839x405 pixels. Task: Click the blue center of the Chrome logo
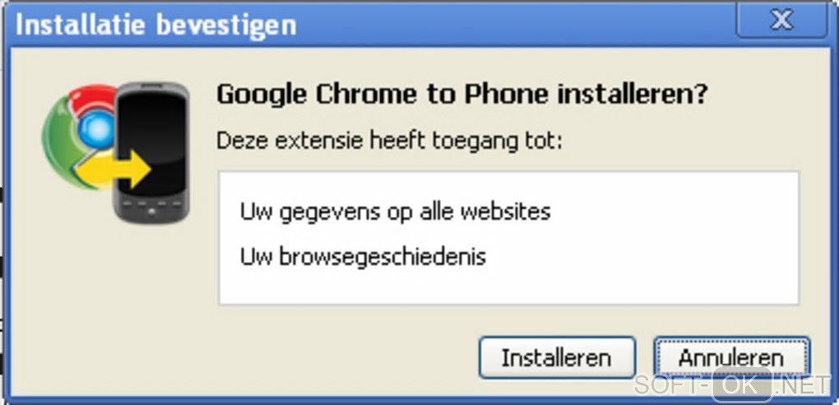(97, 130)
